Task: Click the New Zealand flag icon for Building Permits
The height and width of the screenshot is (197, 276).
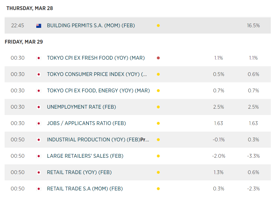Action: pos(39,26)
